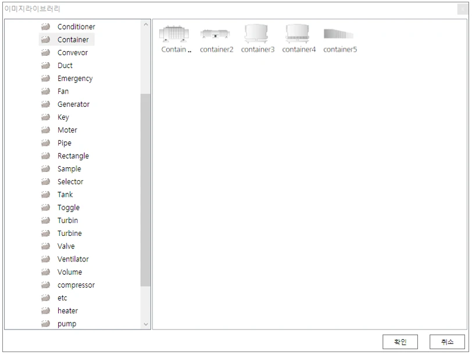472x355 pixels.
Task: Click the folder icon beside Tank
Action: 45,195
